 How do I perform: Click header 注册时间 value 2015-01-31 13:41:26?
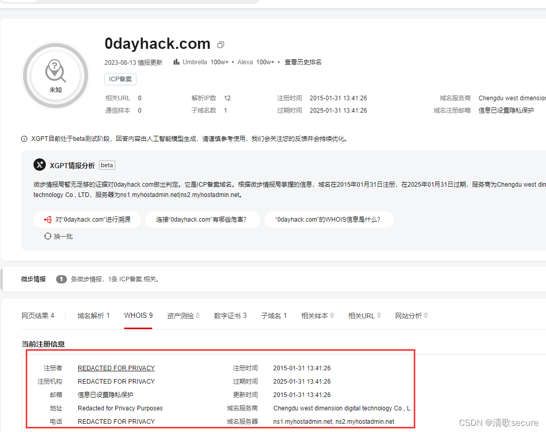pos(338,98)
